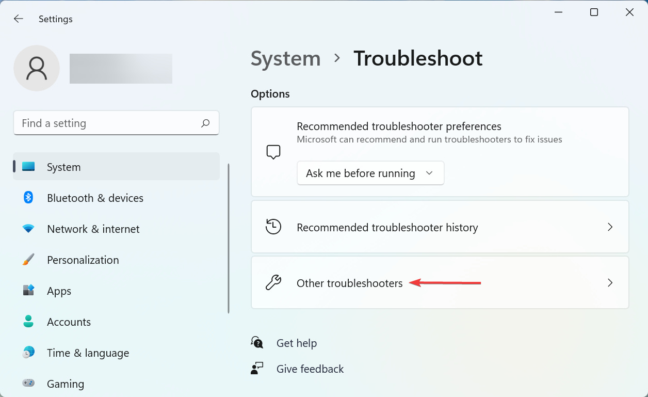Click the System monitor icon in sidebar
This screenshot has height=397, width=648.
pos(28,167)
